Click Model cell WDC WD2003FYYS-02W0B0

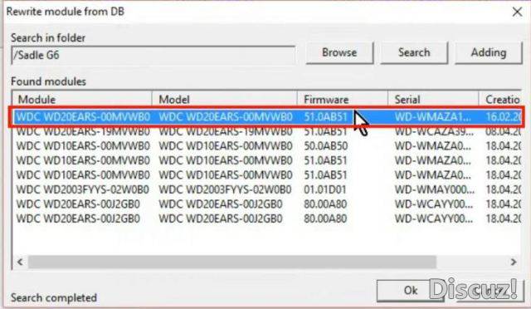pos(225,189)
